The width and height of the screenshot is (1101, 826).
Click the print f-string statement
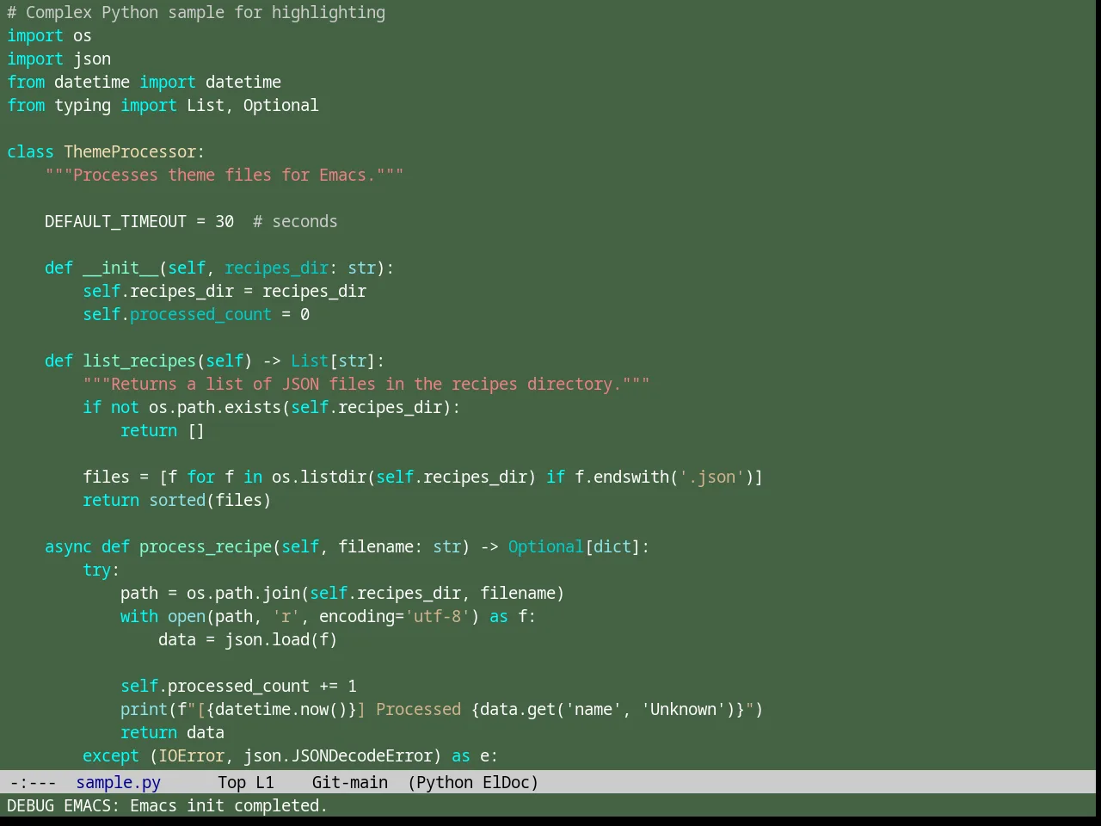point(442,709)
